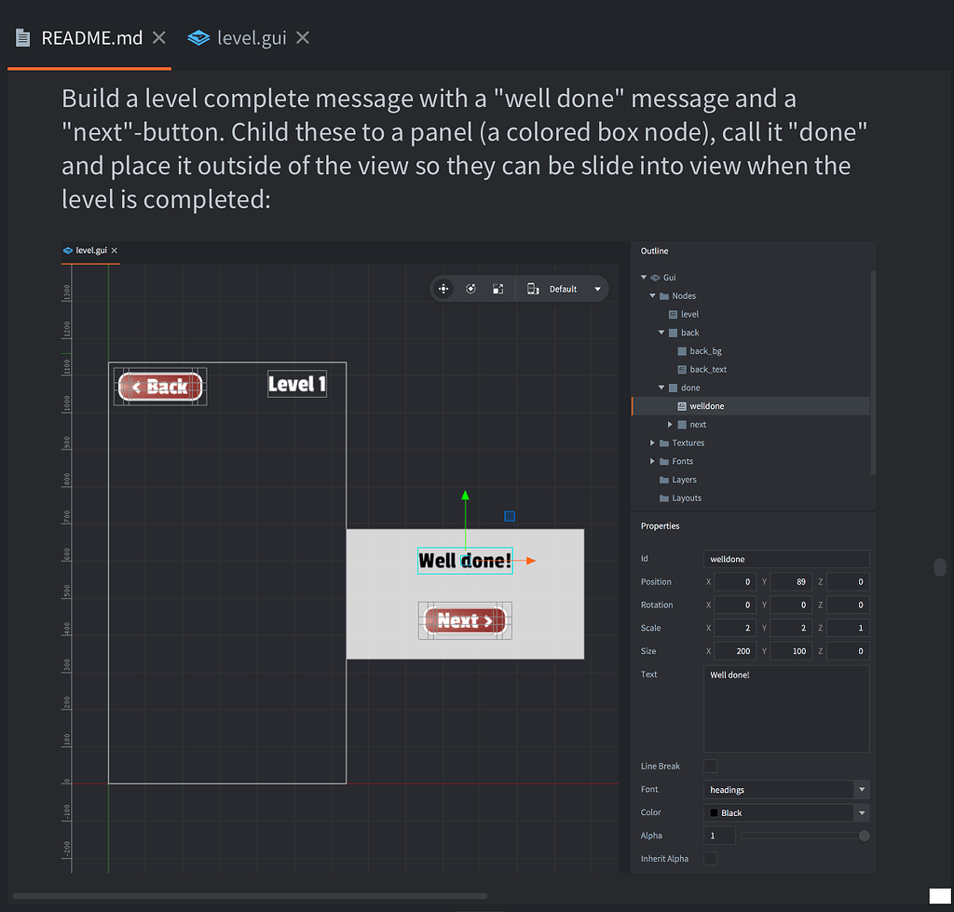Click the Gui root icon in the Outline

(655, 278)
